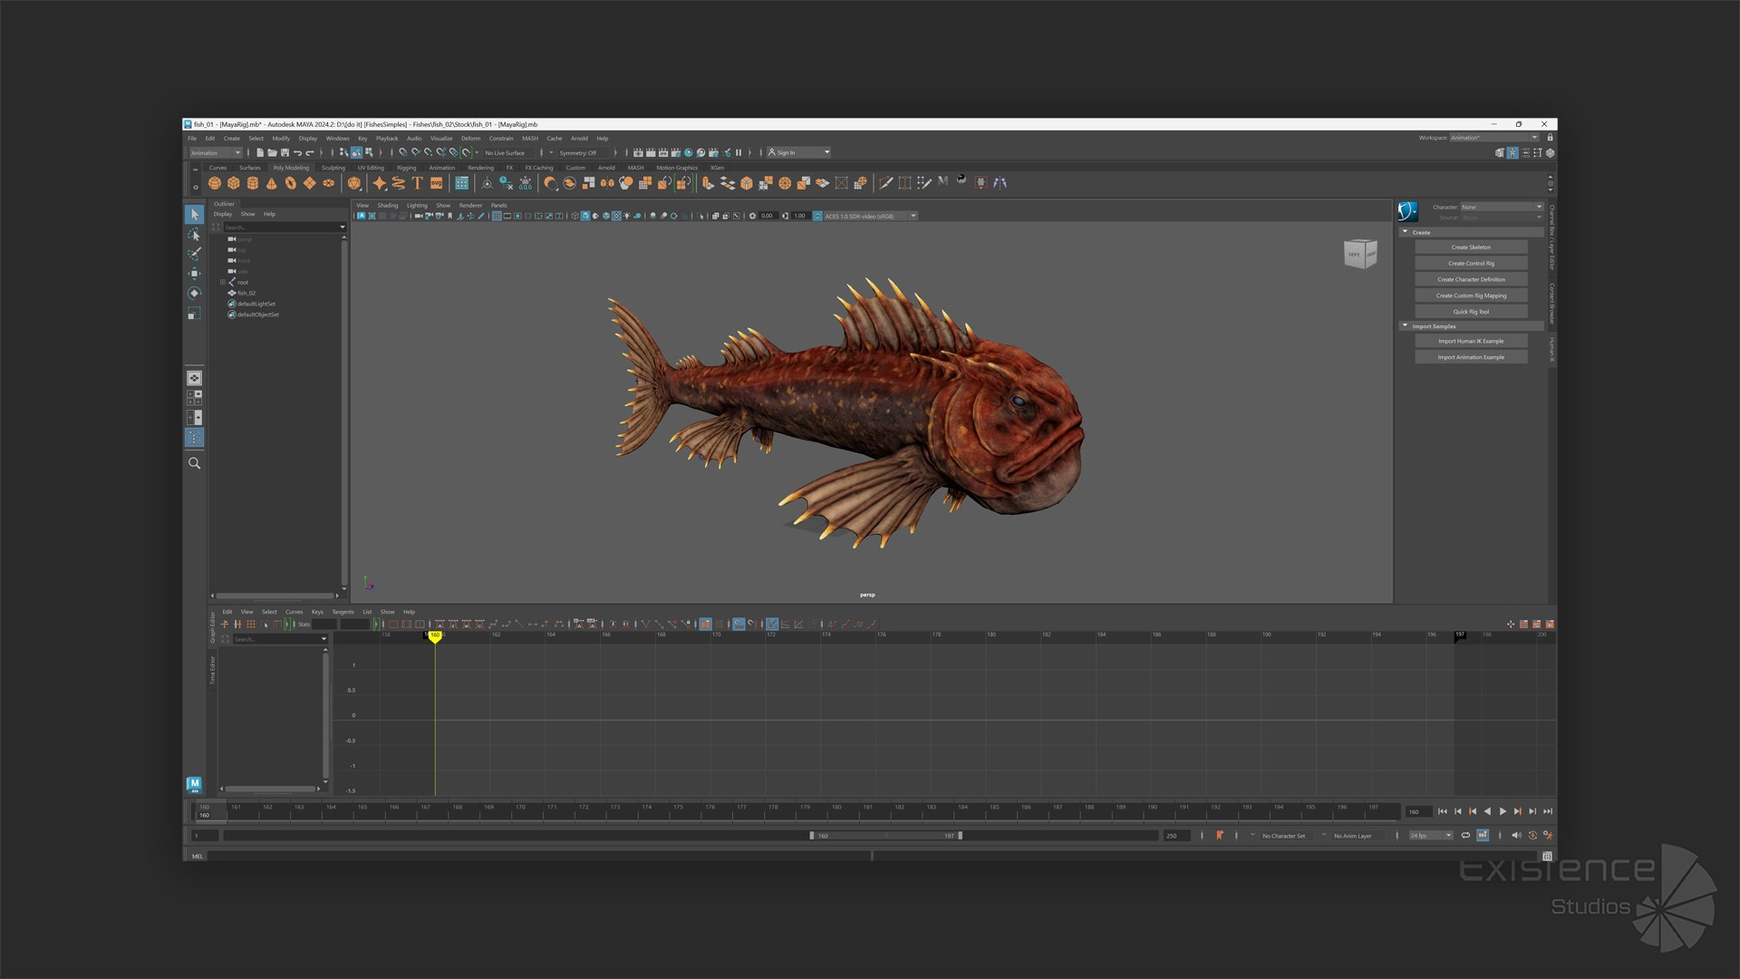Click the polygon cone shelf icon
The width and height of the screenshot is (1740, 979).
[x=271, y=183]
